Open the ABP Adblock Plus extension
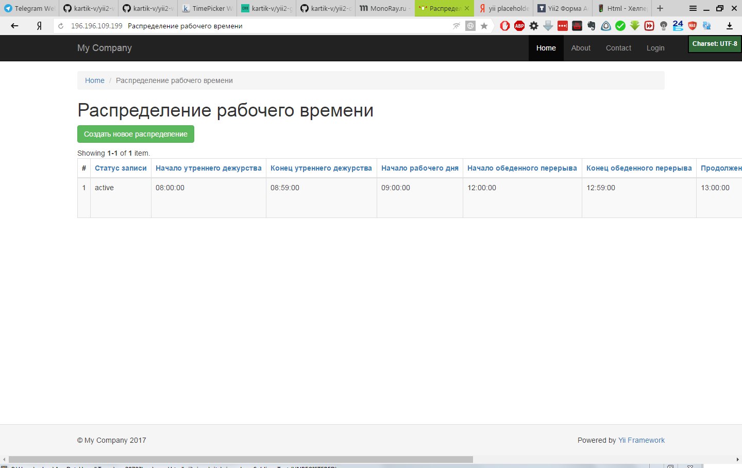 coord(519,26)
